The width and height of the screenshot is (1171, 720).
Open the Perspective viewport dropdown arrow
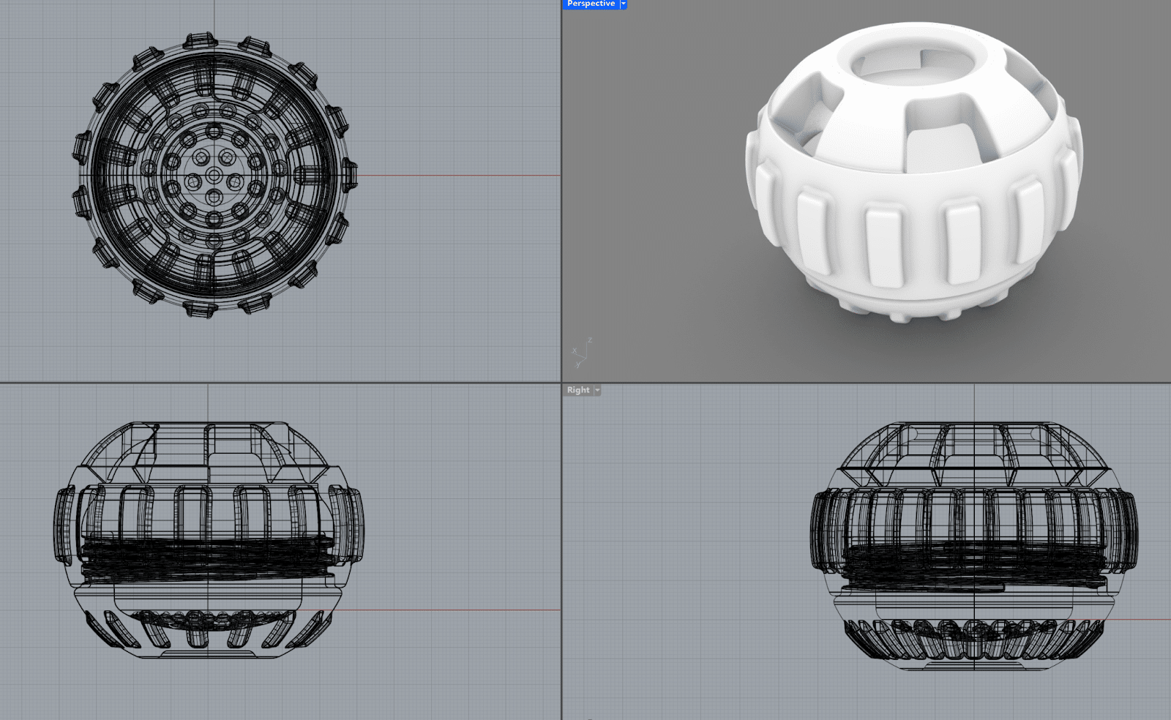[624, 4]
